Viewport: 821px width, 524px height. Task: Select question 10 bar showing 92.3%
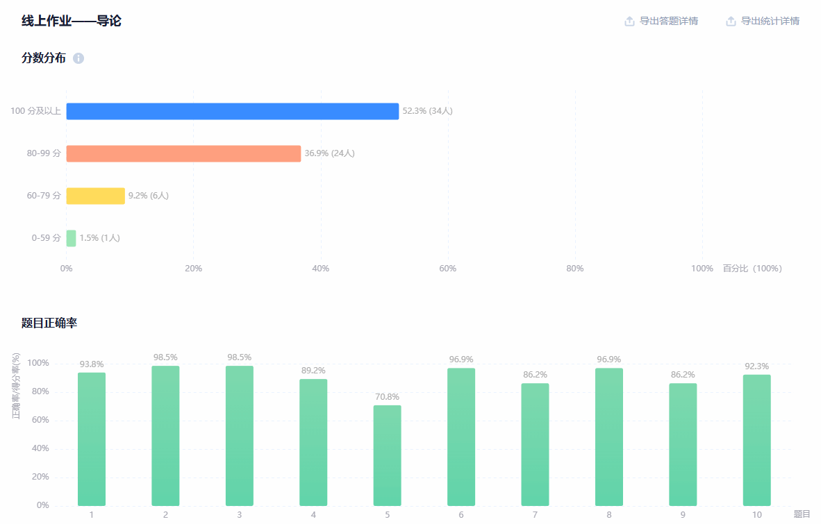coord(756,440)
